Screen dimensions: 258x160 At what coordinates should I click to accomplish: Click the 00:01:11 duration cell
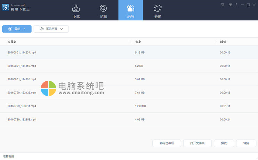[225, 106]
